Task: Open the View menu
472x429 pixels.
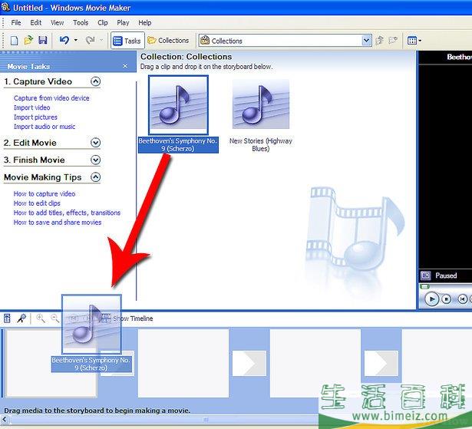Action: [57, 22]
